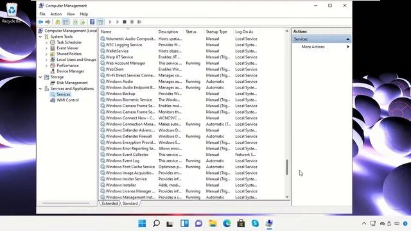Screen dimensions: 411x231
Task: Sort by Description column header
Action: pos(170,31)
